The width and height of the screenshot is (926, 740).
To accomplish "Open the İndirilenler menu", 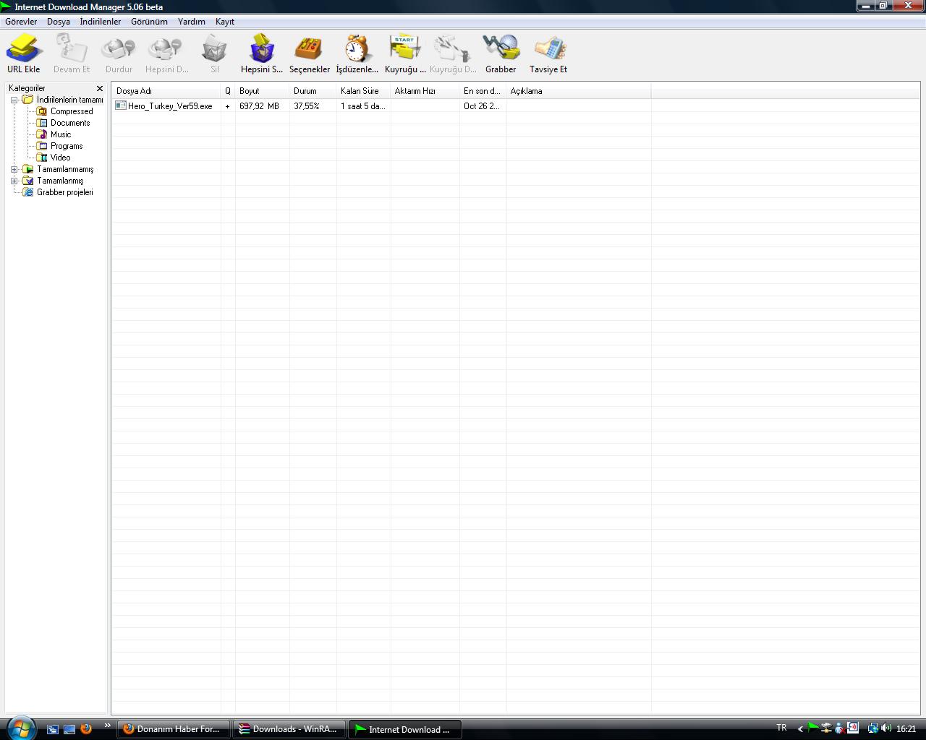I will pos(101,22).
